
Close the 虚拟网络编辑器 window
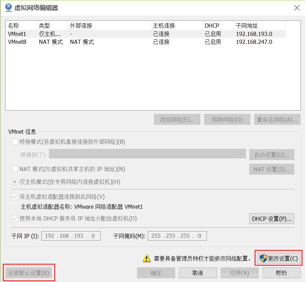297,8
